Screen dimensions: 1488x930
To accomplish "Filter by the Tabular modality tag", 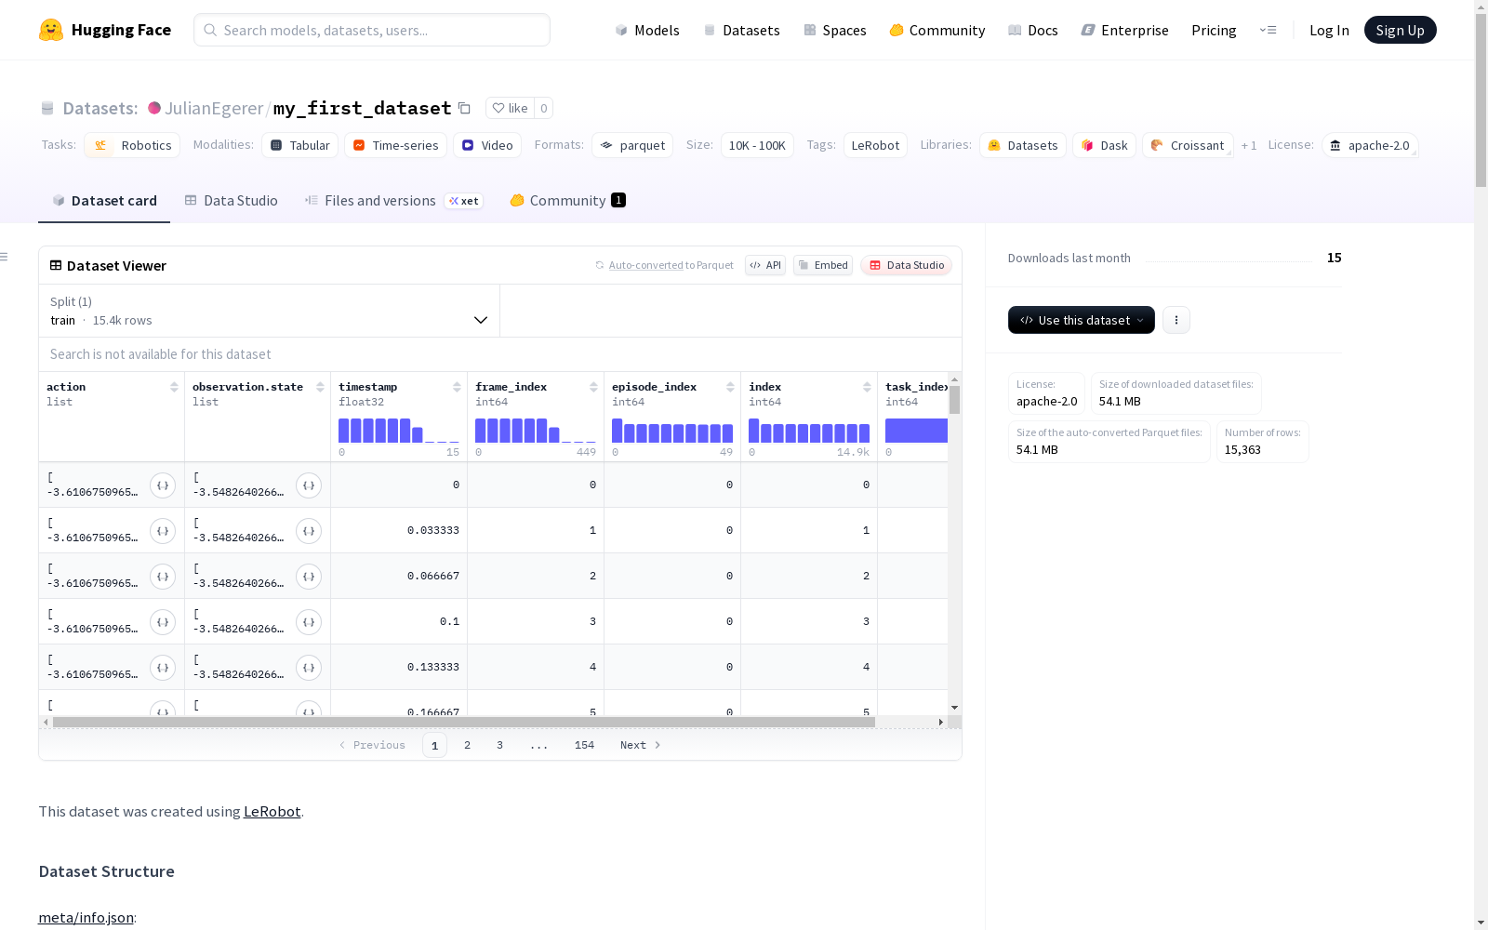I will pyautogui.click(x=300, y=145).
